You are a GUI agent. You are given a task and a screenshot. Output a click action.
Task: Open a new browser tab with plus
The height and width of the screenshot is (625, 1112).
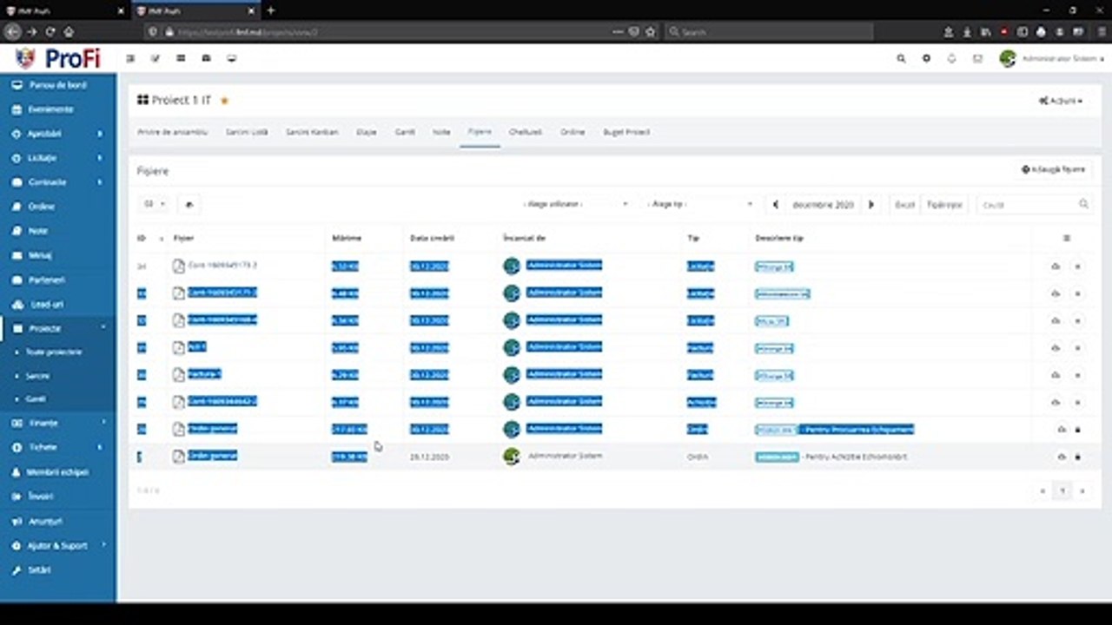[x=271, y=10]
